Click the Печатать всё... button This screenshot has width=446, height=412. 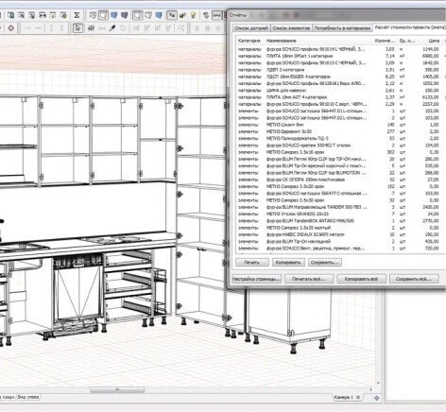[x=308, y=279]
